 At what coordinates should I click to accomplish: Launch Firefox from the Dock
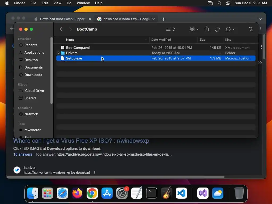(x=77, y=193)
